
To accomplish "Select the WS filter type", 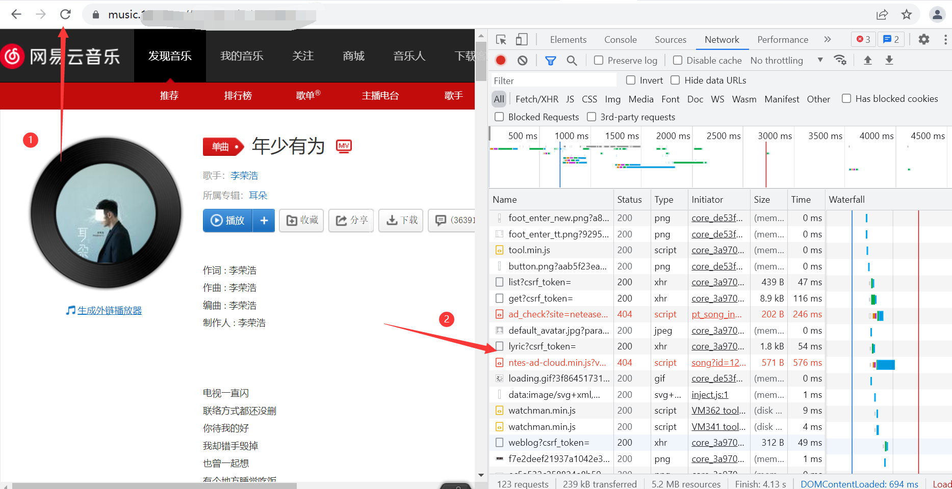I will 717,99.
